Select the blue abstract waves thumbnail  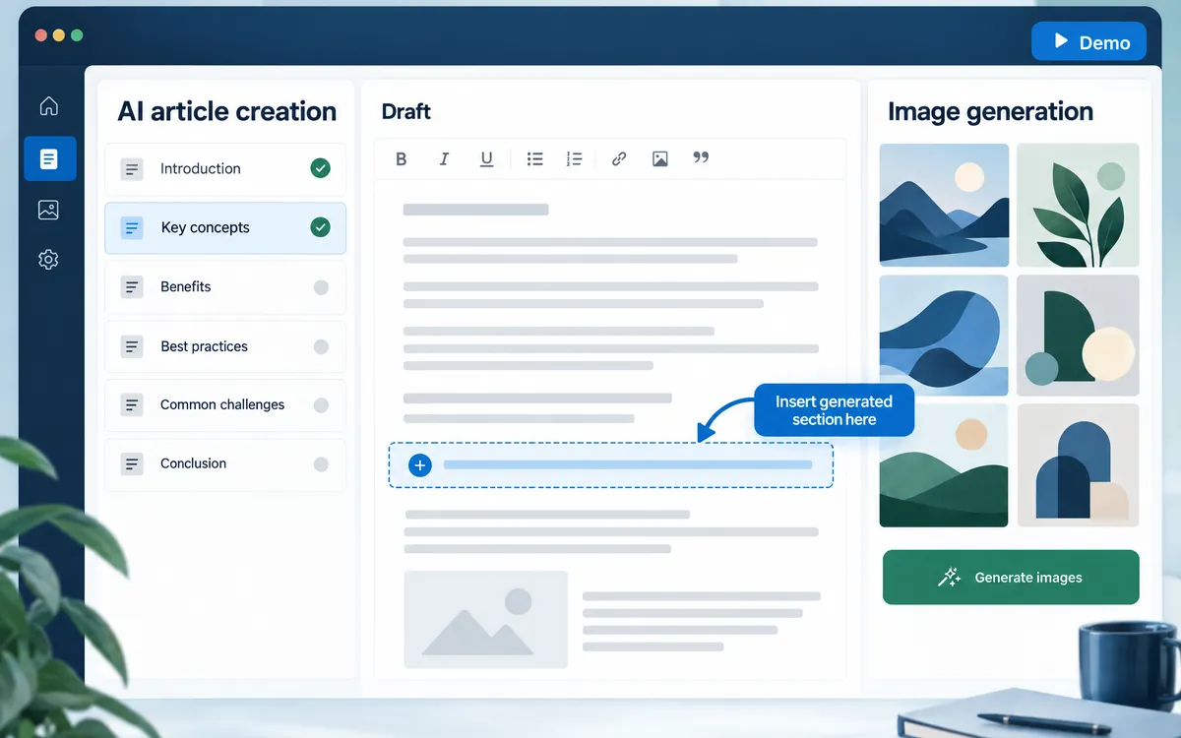pyautogui.click(x=944, y=336)
